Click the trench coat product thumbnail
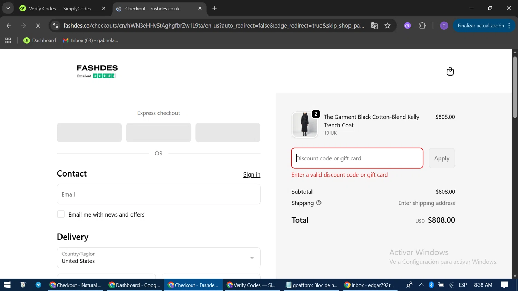 (305, 124)
